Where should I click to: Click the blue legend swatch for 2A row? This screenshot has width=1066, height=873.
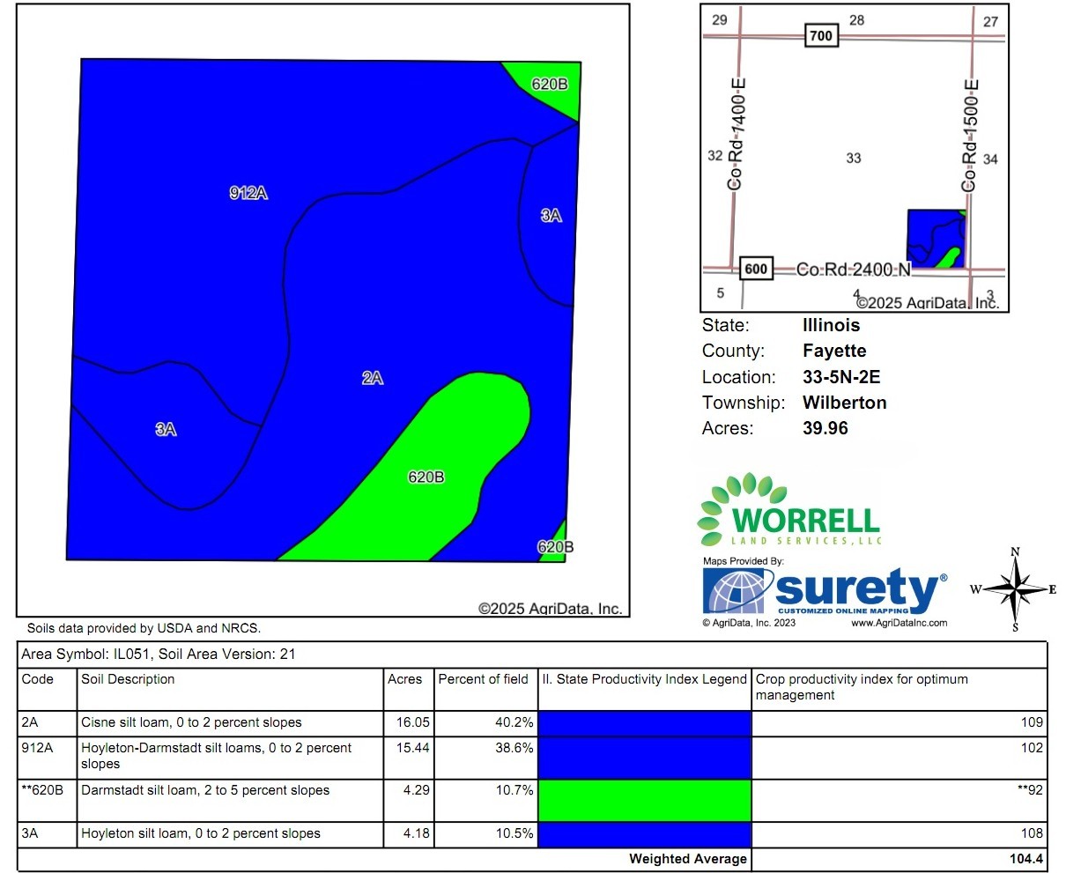click(x=645, y=723)
